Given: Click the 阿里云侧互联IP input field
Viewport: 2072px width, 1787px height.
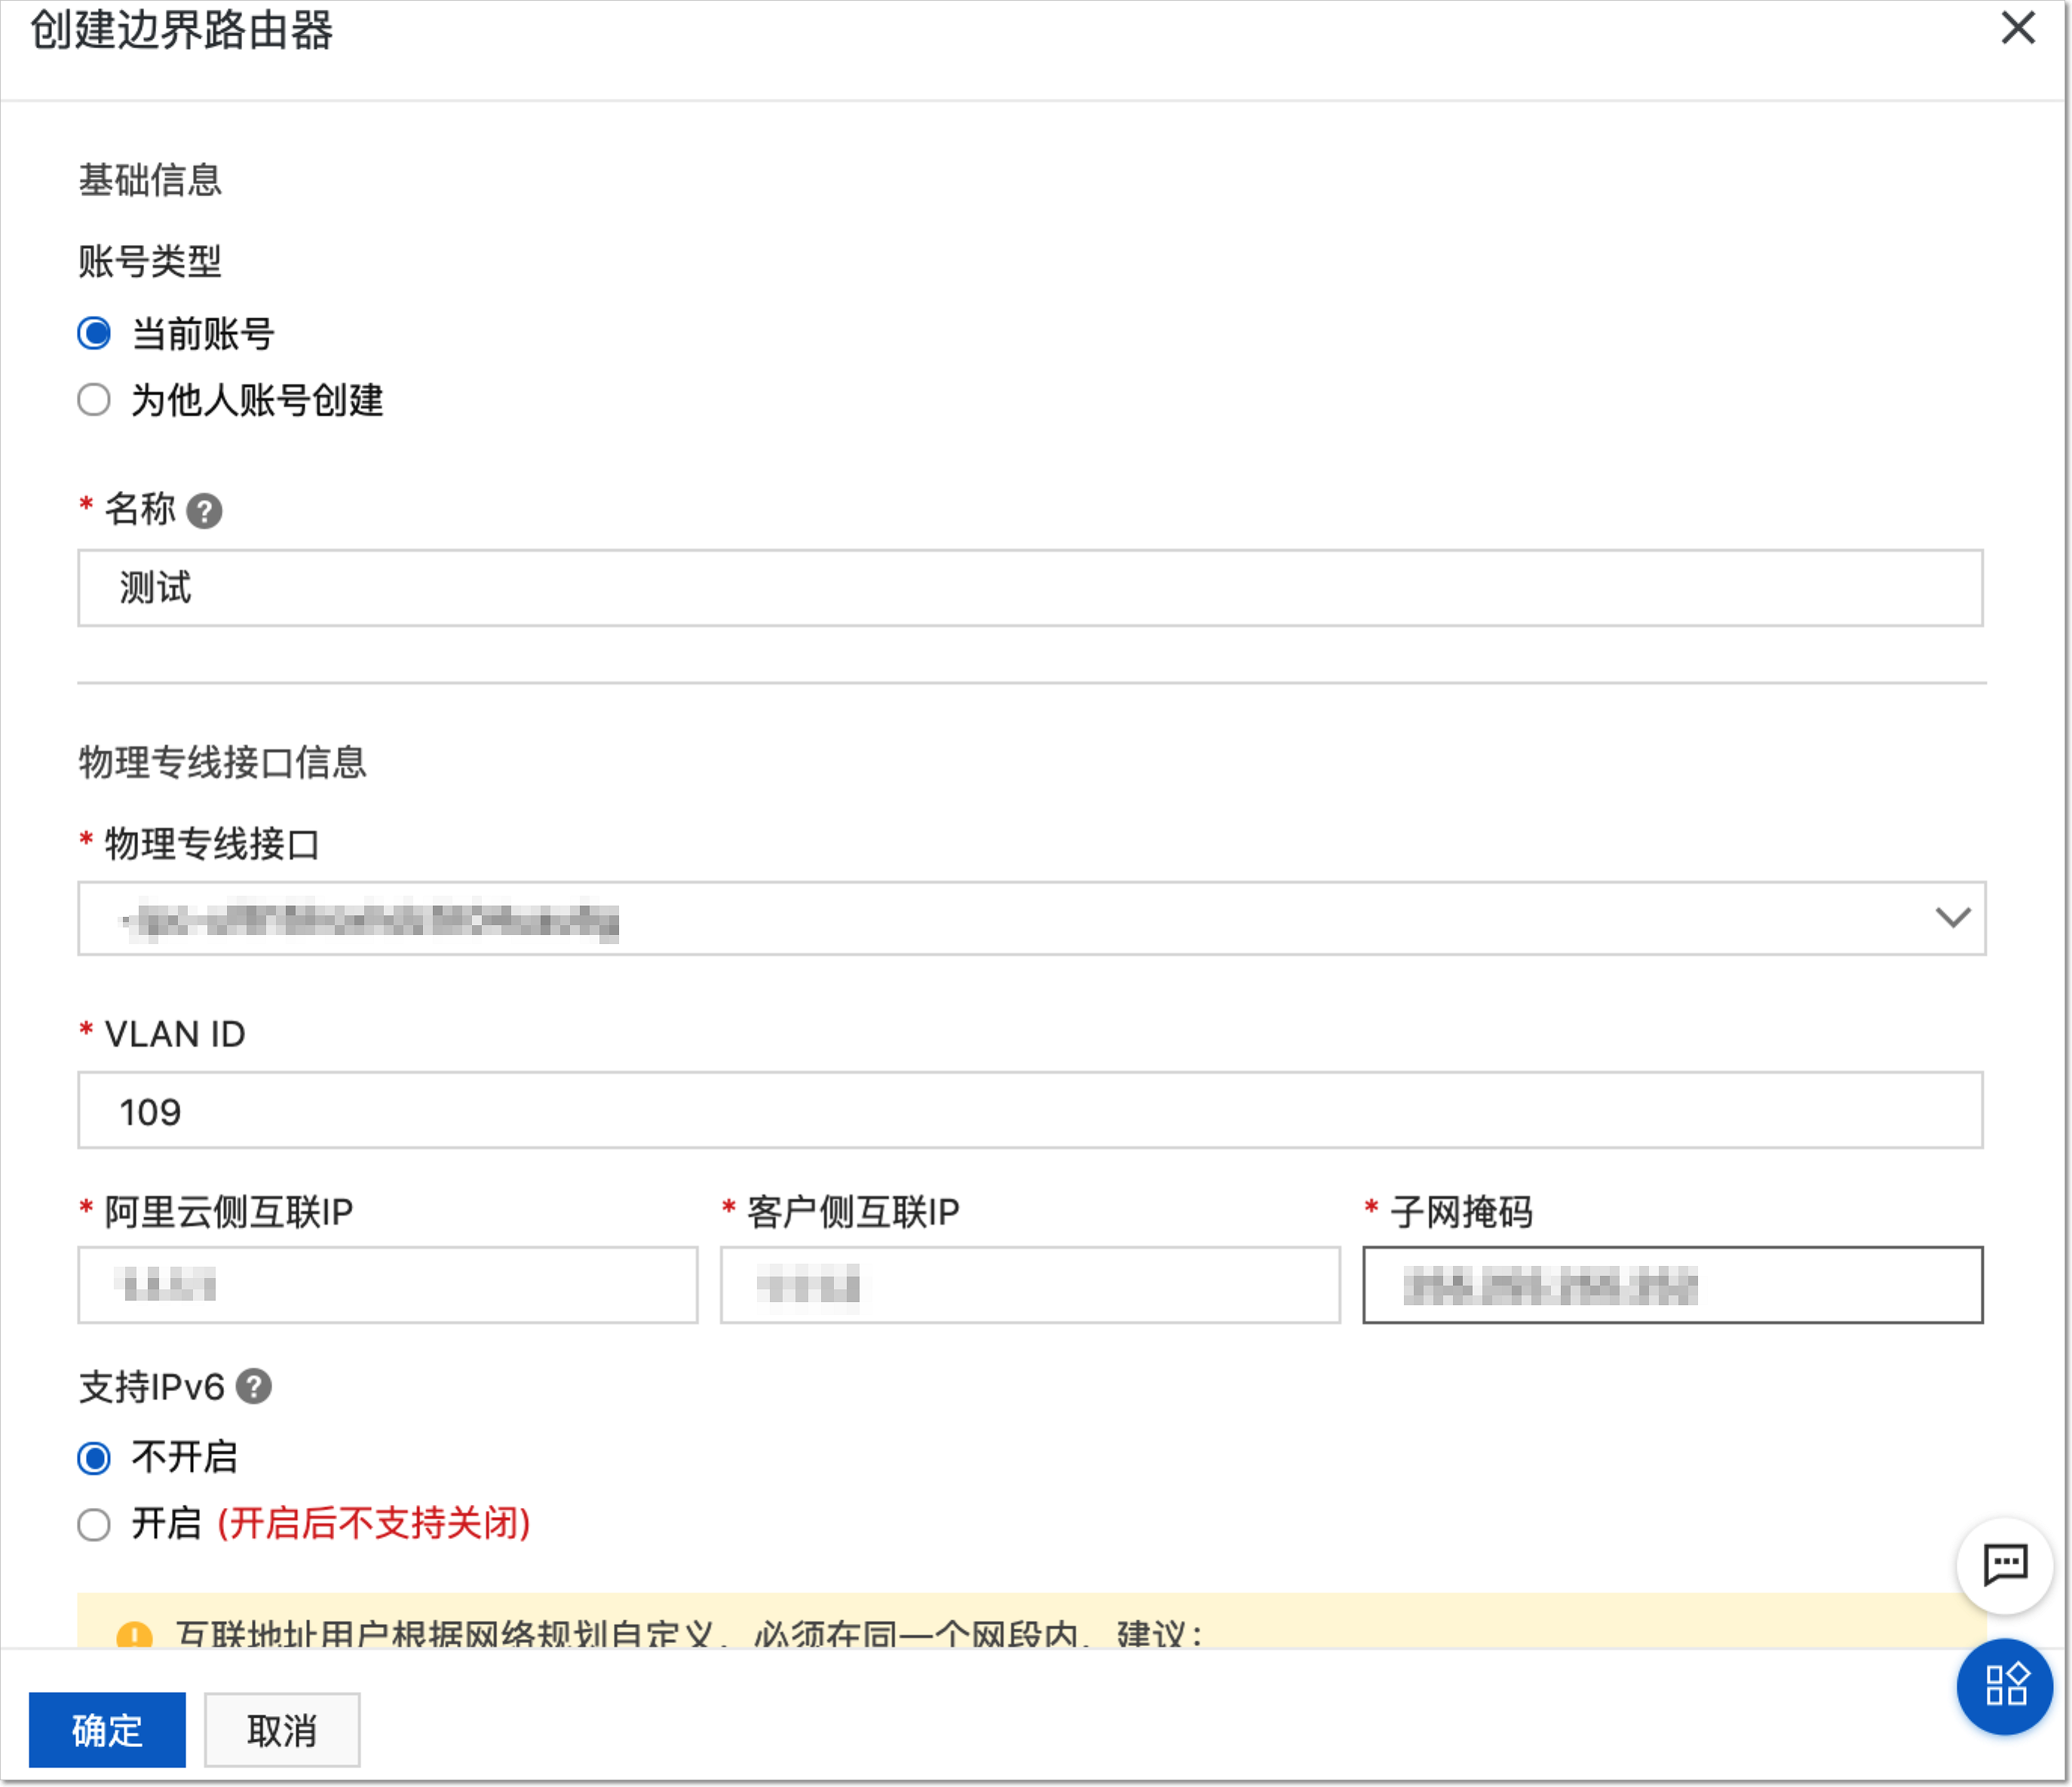Looking at the screenshot, I should [388, 1285].
